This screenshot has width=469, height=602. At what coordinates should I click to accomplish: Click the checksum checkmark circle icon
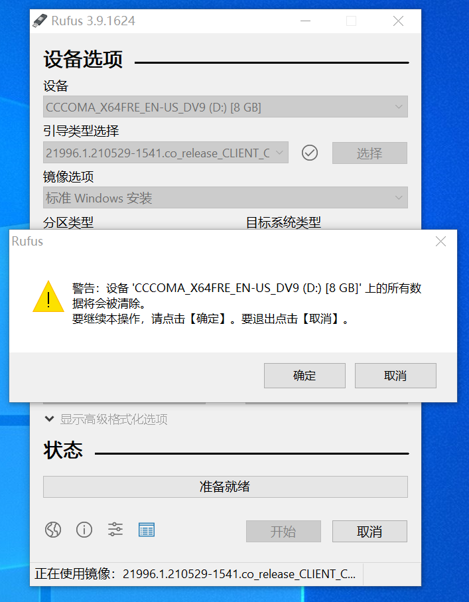tap(310, 153)
